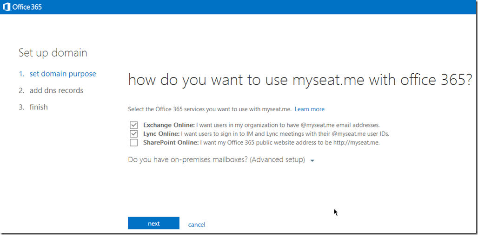
Task: Expand the on-premises mailboxes advanced setup arrow
Action: [312, 161]
